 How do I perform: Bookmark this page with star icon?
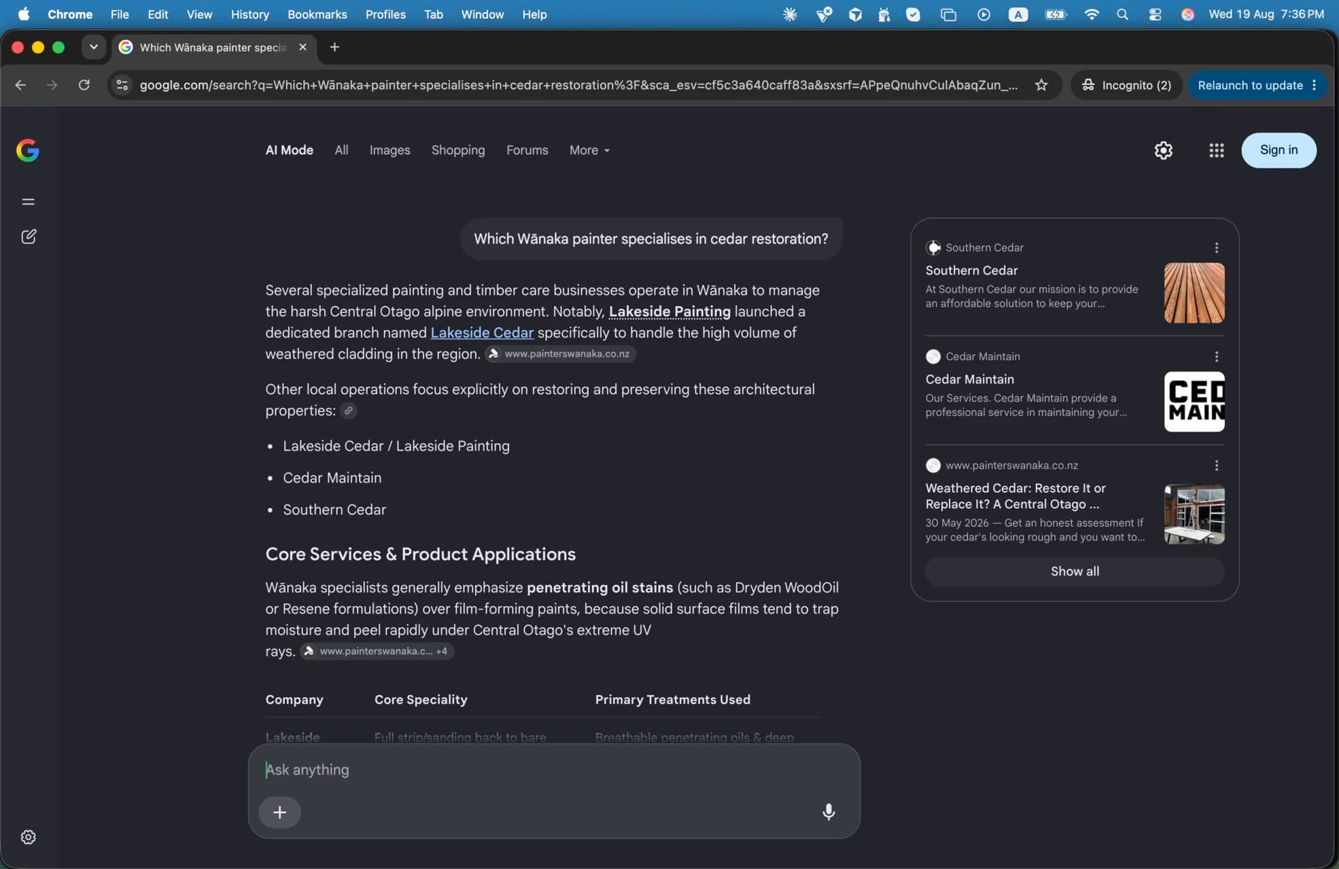tap(1041, 85)
